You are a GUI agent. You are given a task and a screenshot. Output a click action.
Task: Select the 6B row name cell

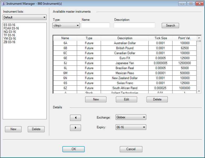[65, 48]
